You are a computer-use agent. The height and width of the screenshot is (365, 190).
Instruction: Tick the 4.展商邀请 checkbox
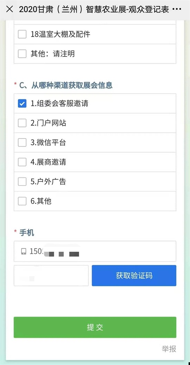22,162
